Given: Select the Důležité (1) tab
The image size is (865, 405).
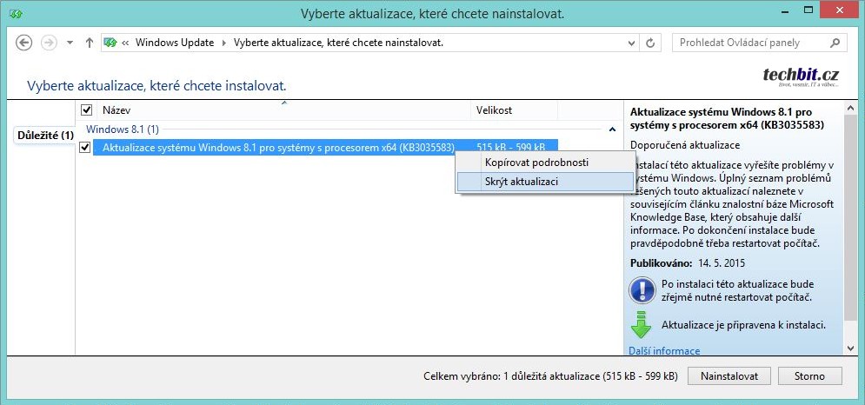Looking at the screenshot, I should click(x=45, y=136).
